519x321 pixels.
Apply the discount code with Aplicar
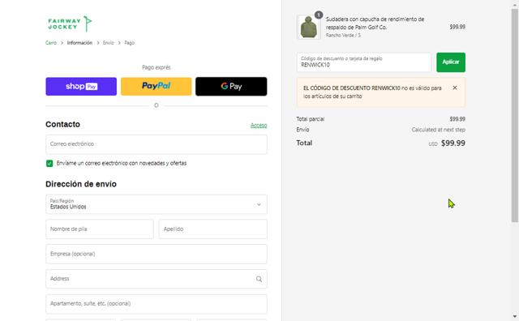click(x=451, y=62)
